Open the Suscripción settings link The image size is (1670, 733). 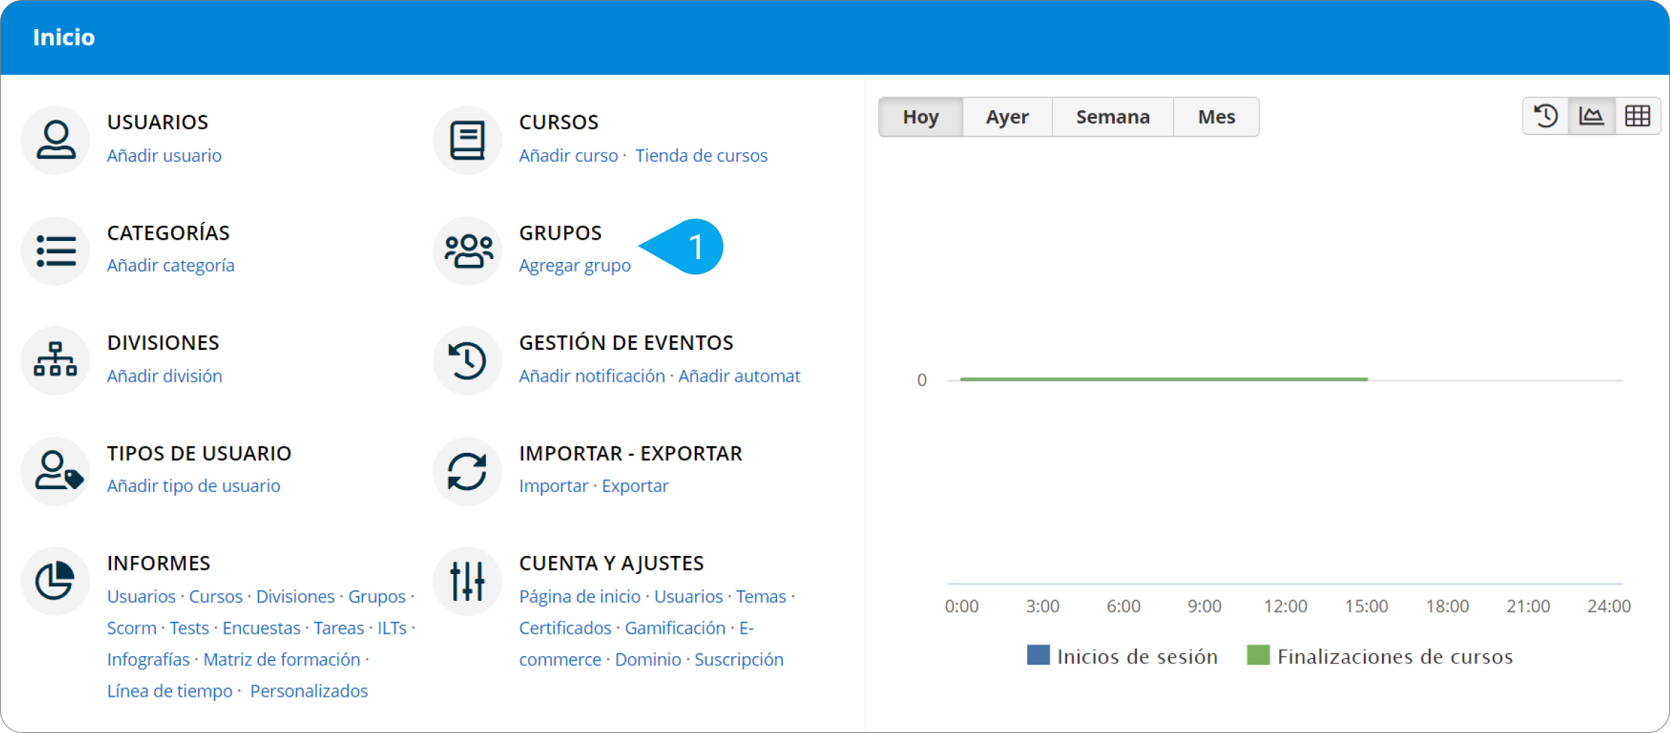pos(739,660)
